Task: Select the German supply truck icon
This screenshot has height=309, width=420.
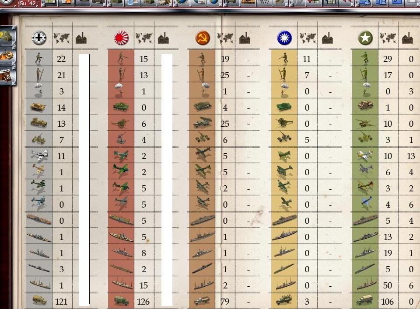Action: [x=39, y=300]
